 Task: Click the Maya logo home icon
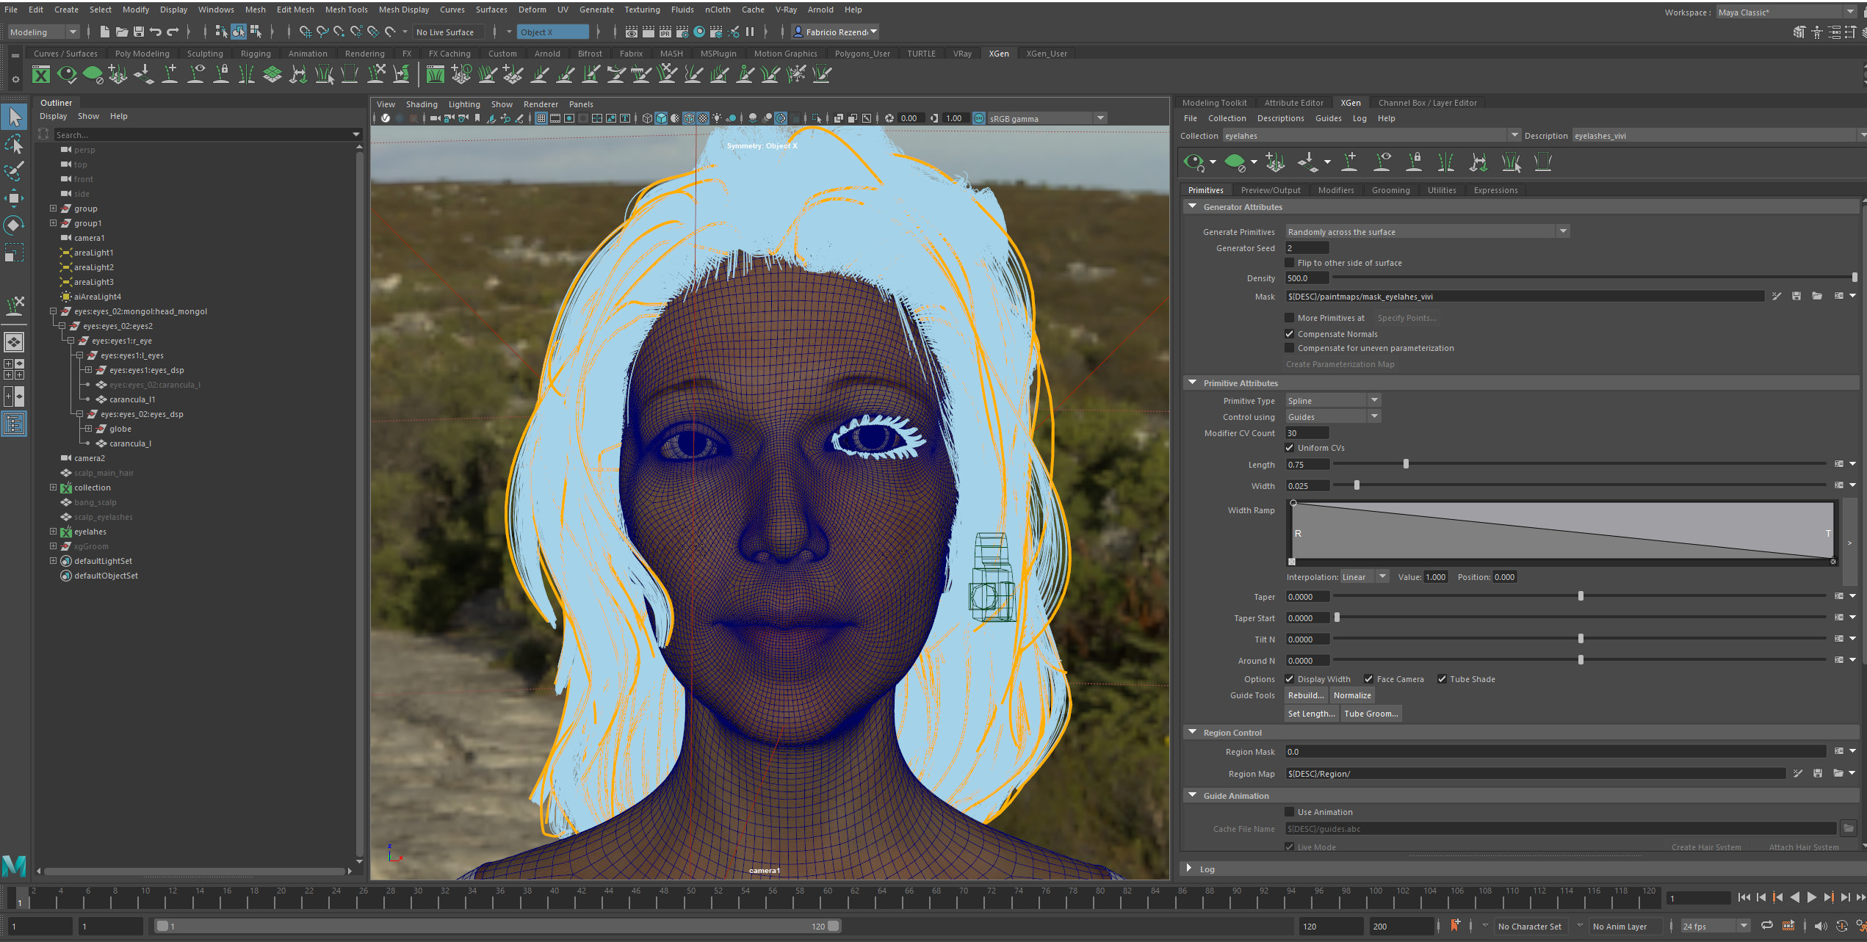[14, 866]
